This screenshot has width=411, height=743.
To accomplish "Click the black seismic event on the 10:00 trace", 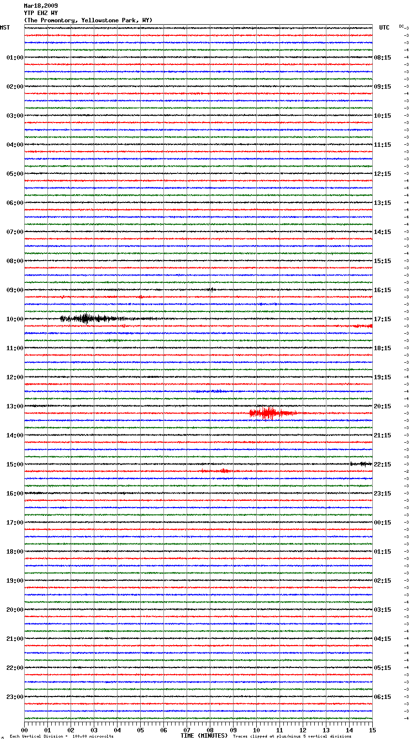I will [x=92, y=318].
